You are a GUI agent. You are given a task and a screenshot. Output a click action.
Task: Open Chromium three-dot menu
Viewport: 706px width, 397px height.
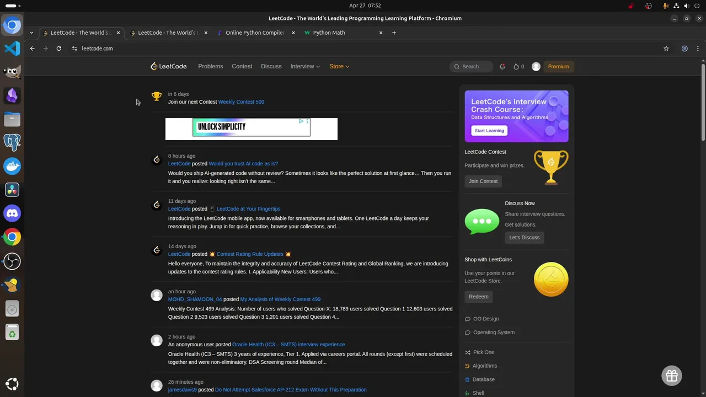click(x=698, y=49)
